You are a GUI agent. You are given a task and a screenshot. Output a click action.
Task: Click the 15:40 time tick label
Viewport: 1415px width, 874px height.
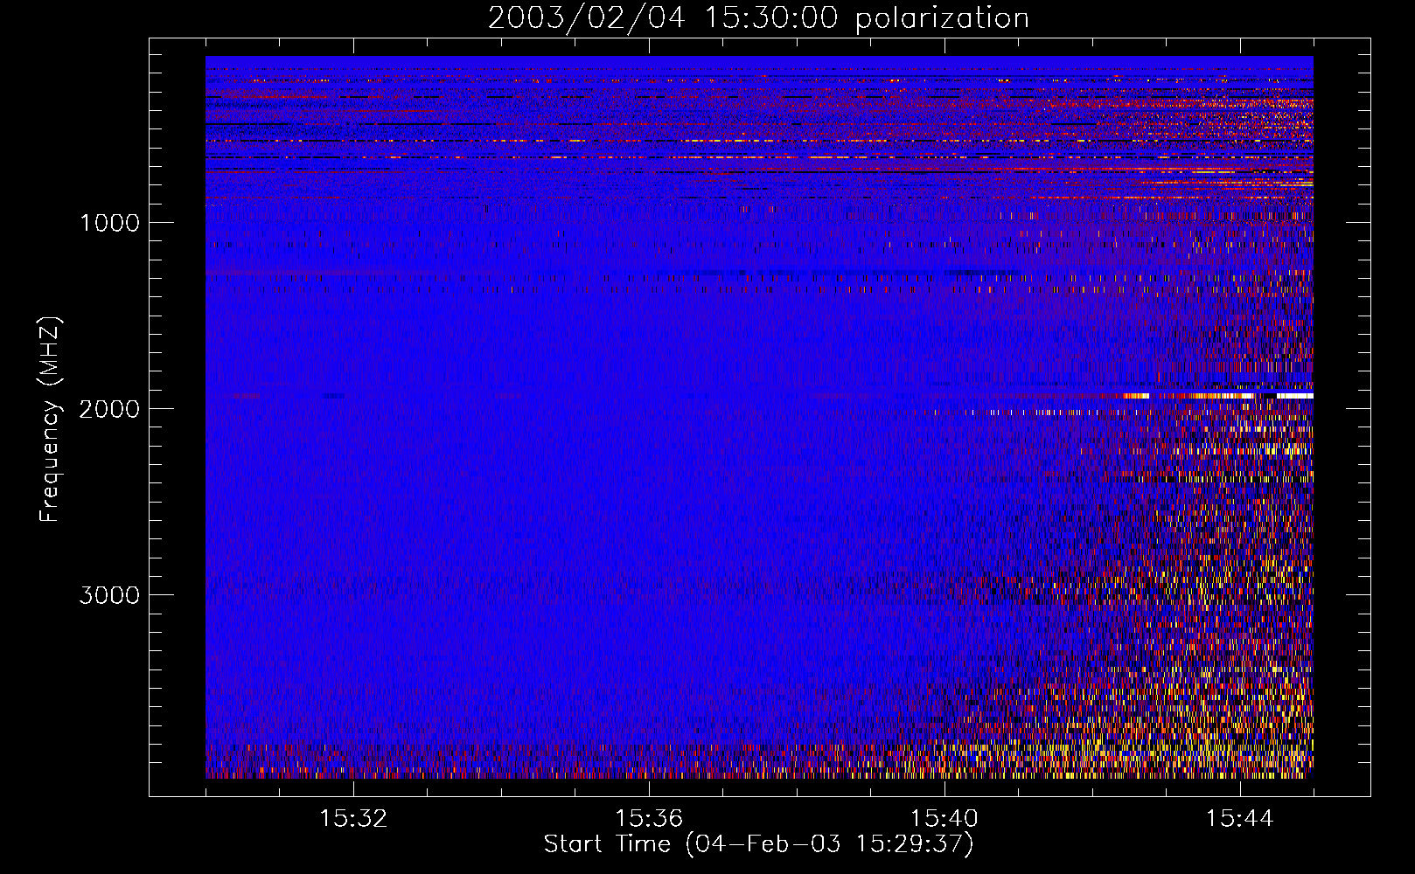pyautogui.click(x=944, y=819)
